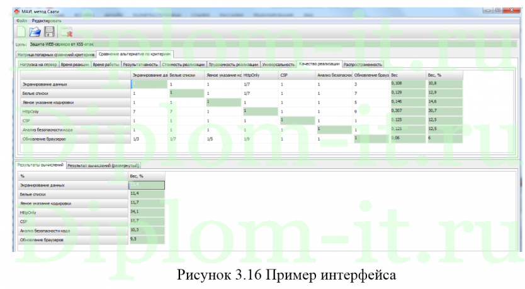Screen dimensions: 525x289
Task: Click the delete icon with red X
Action: 67,32
